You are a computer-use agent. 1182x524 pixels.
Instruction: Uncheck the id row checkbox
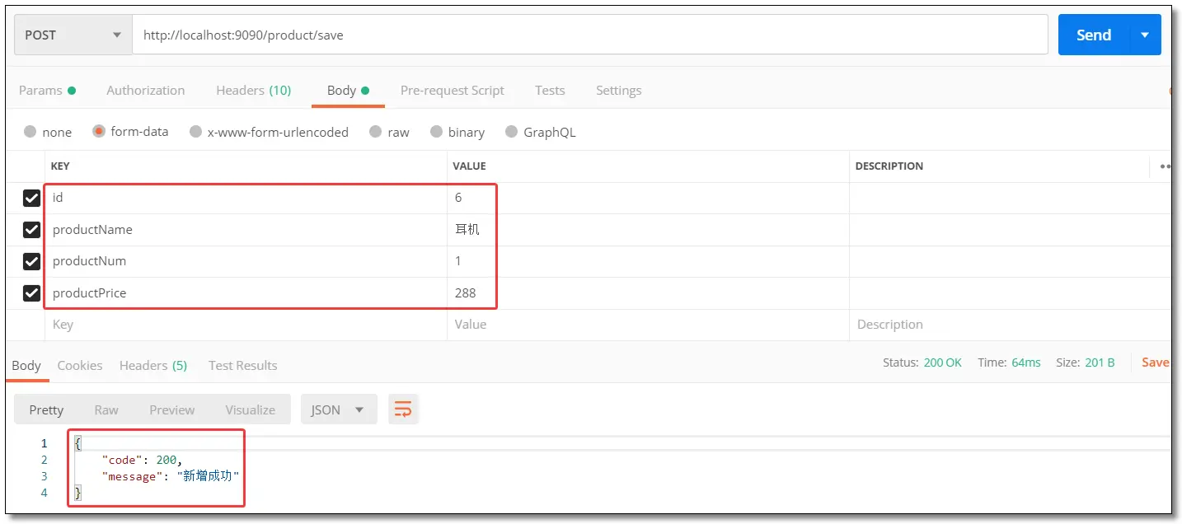pyautogui.click(x=31, y=198)
